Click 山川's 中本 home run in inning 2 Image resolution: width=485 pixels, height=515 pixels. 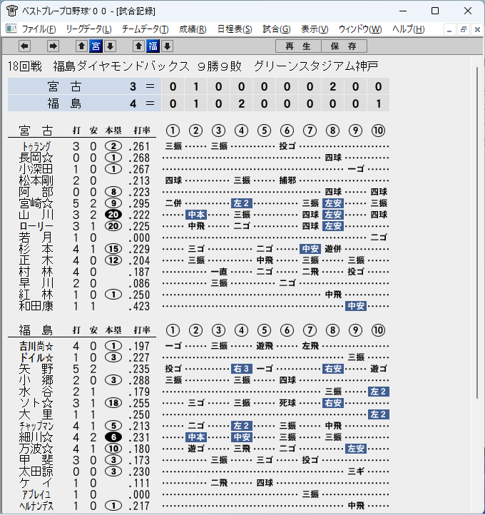click(x=196, y=215)
